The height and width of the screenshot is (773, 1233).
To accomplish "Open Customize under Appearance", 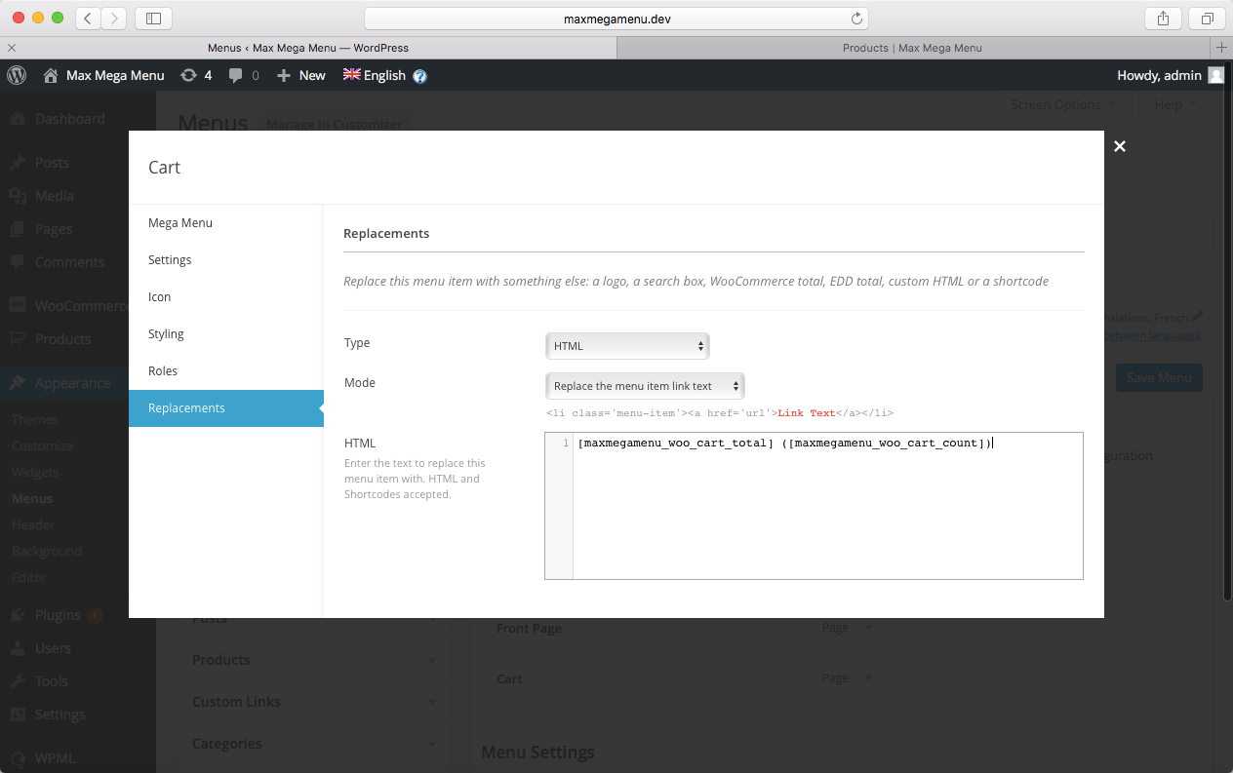I will pos(43,445).
